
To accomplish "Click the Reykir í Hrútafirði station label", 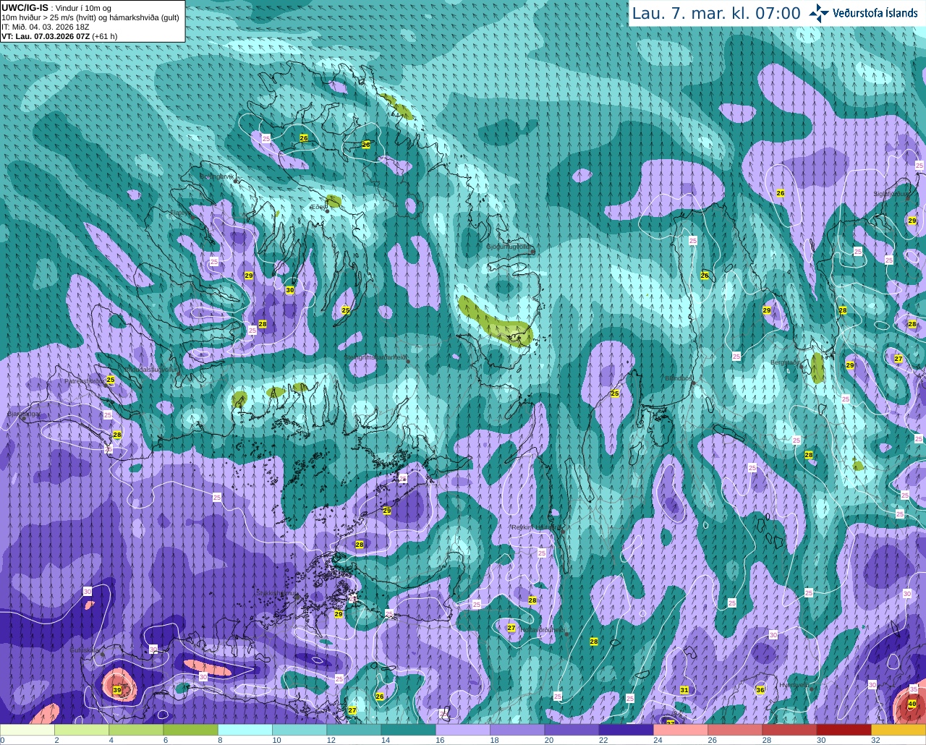I will coord(536,527).
